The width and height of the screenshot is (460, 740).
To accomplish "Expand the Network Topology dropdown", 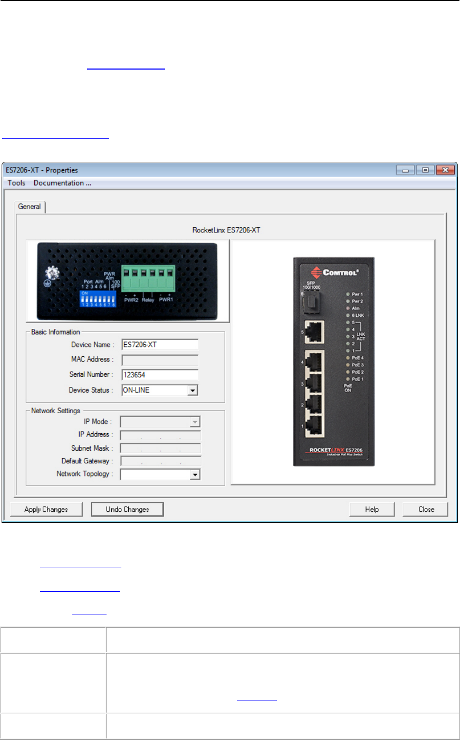I will 195,474.
